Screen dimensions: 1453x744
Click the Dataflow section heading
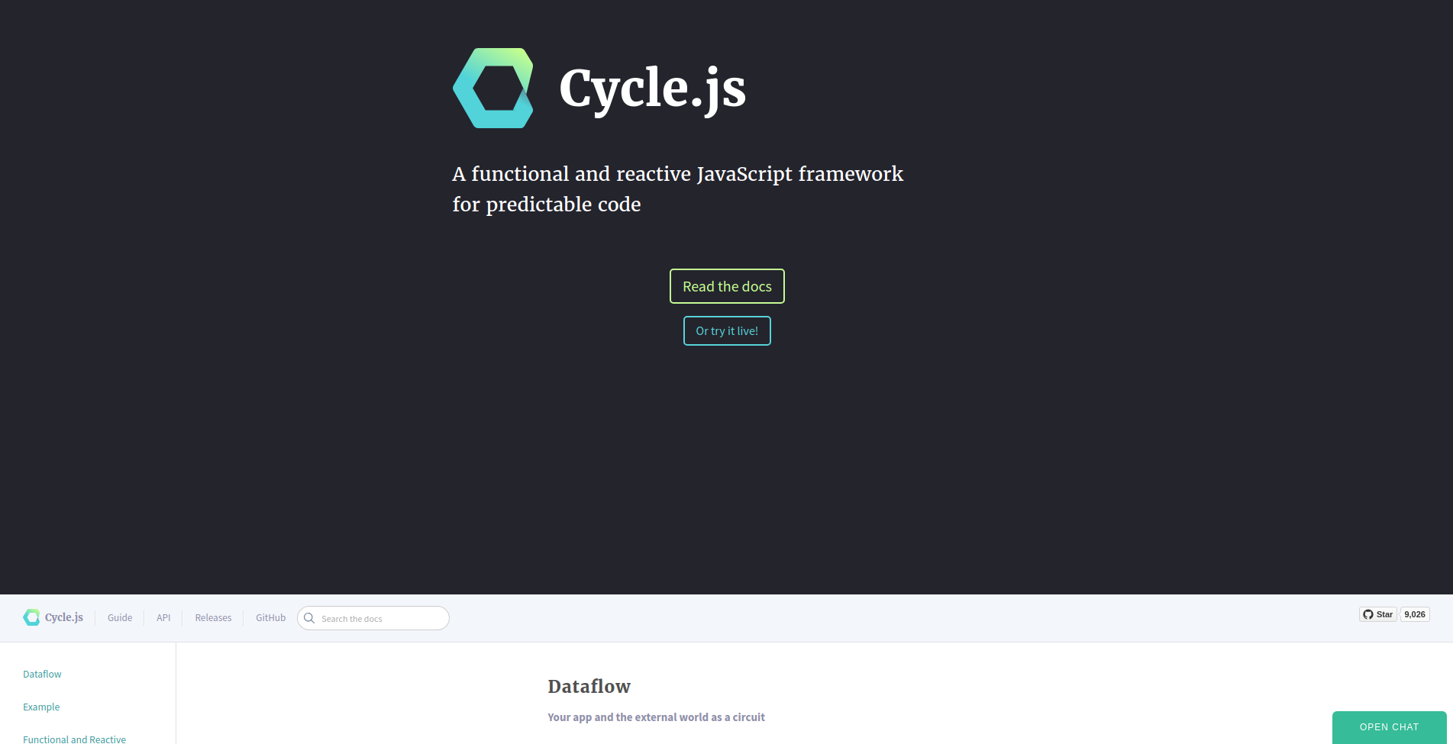point(589,687)
